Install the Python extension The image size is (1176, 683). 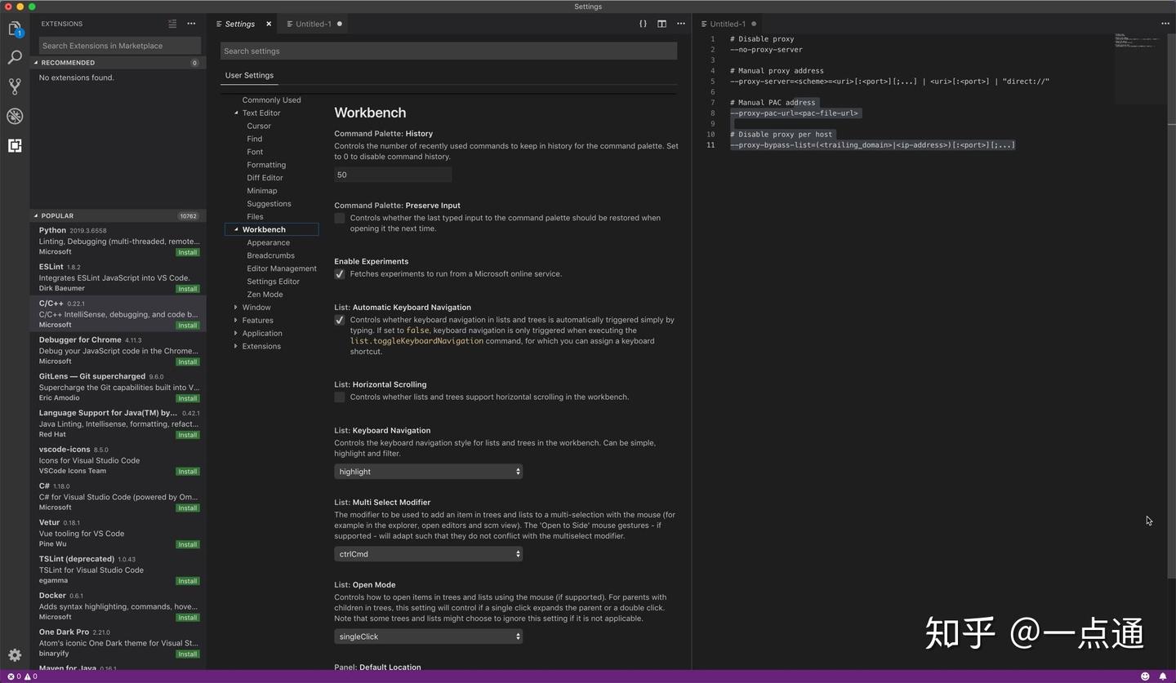[x=188, y=252]
